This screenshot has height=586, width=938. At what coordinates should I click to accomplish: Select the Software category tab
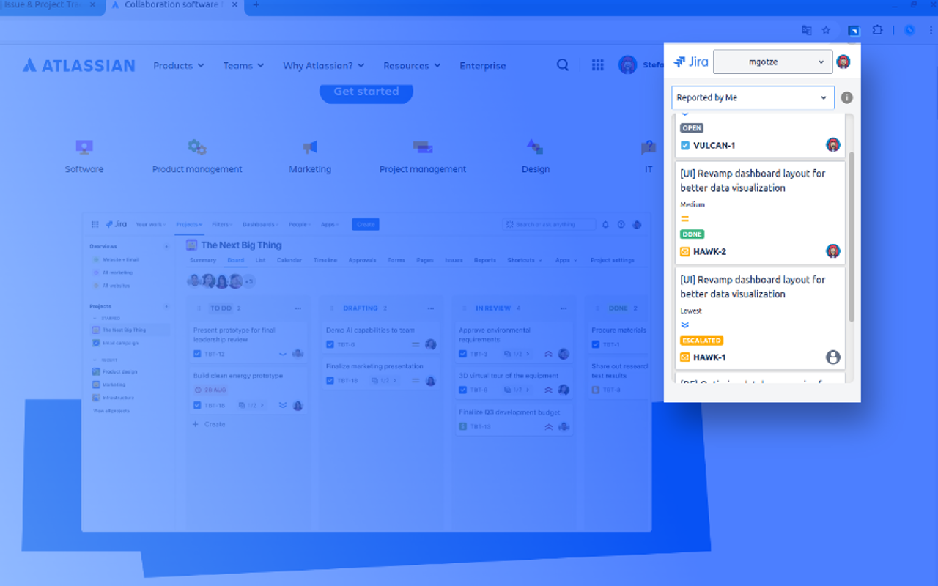pos(84,157)
